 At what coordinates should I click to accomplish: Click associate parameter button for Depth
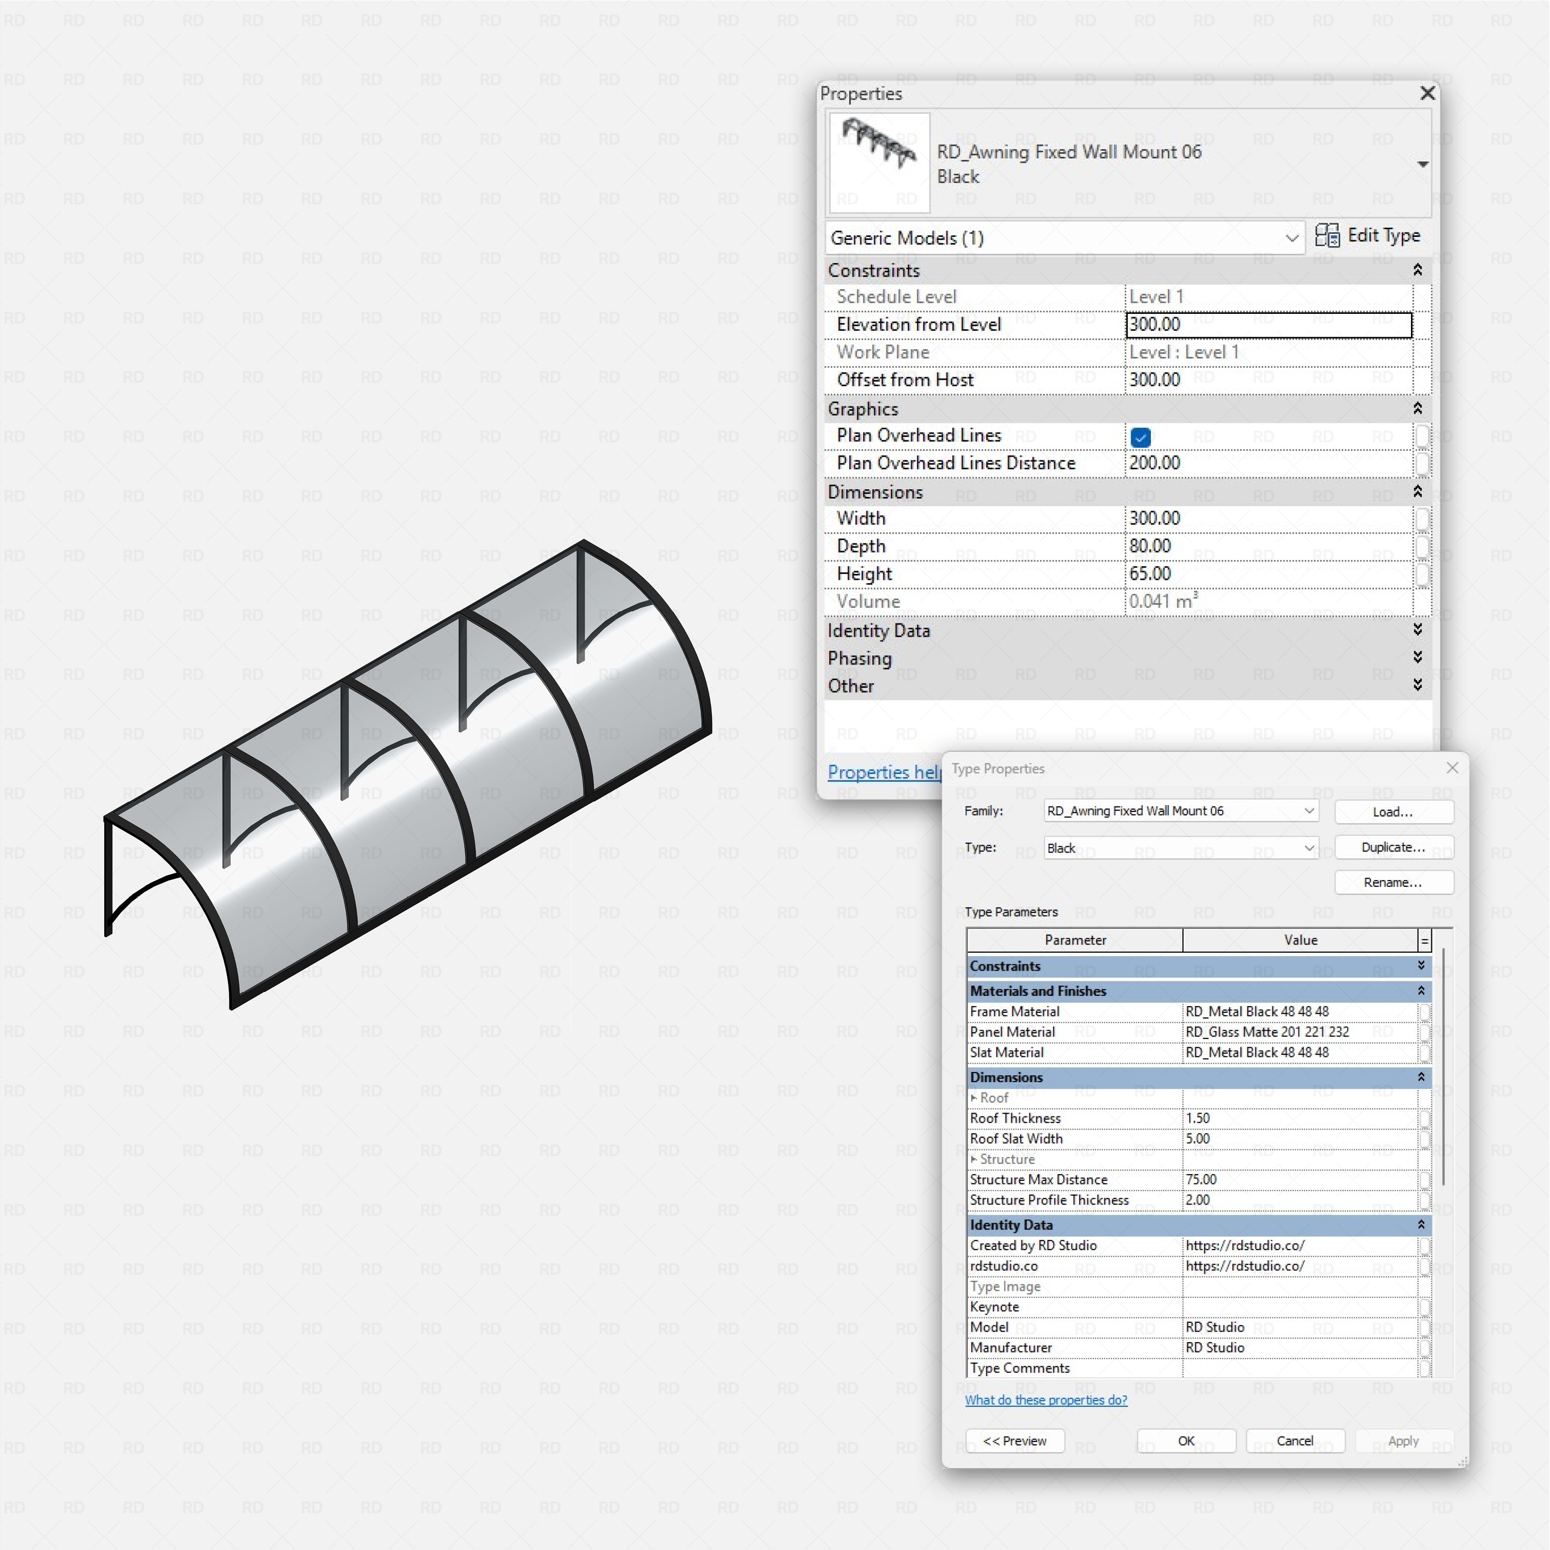[1422, 546]
